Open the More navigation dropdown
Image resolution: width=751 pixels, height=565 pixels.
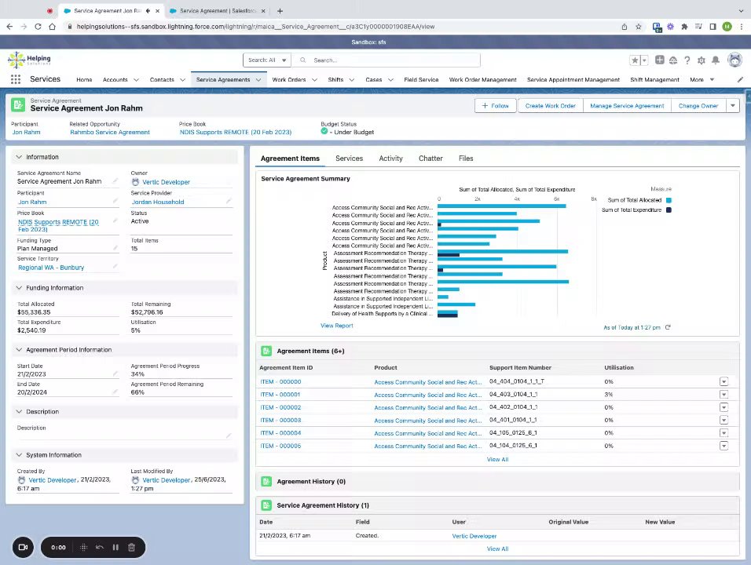click(x=702, y=80)
